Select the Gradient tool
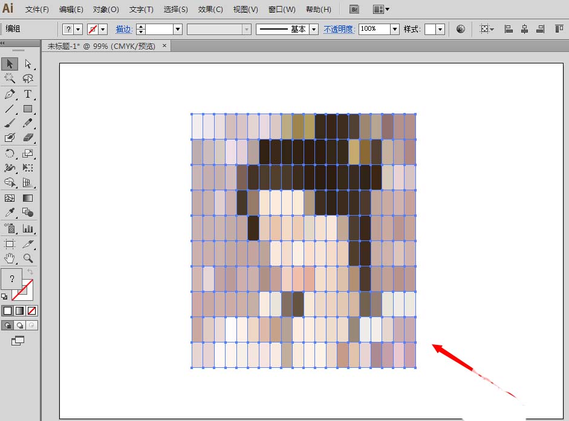 click(28, 198)
